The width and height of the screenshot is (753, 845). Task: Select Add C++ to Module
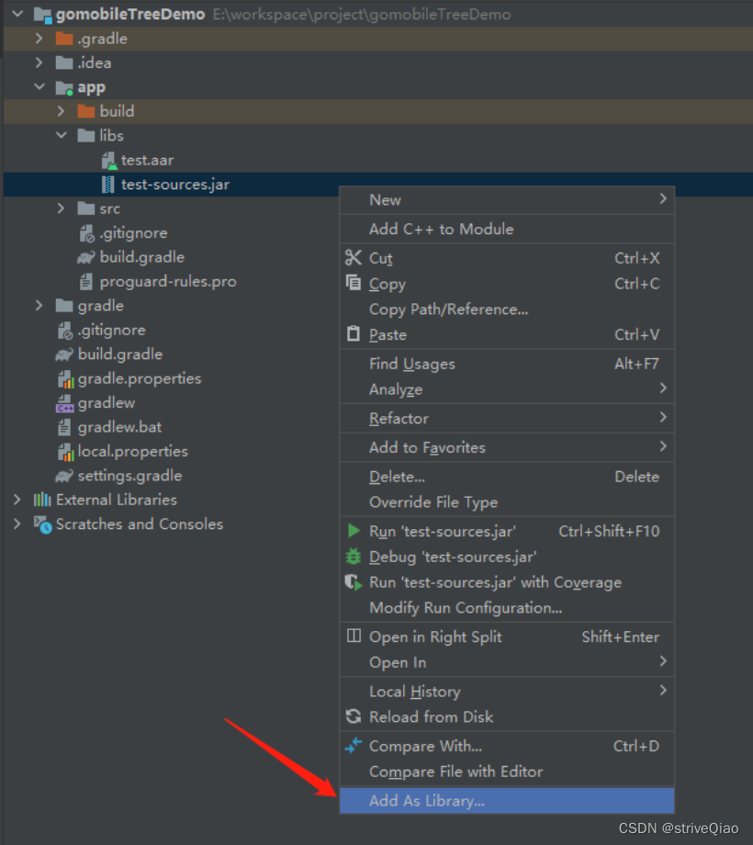click(x=506, y=229)
